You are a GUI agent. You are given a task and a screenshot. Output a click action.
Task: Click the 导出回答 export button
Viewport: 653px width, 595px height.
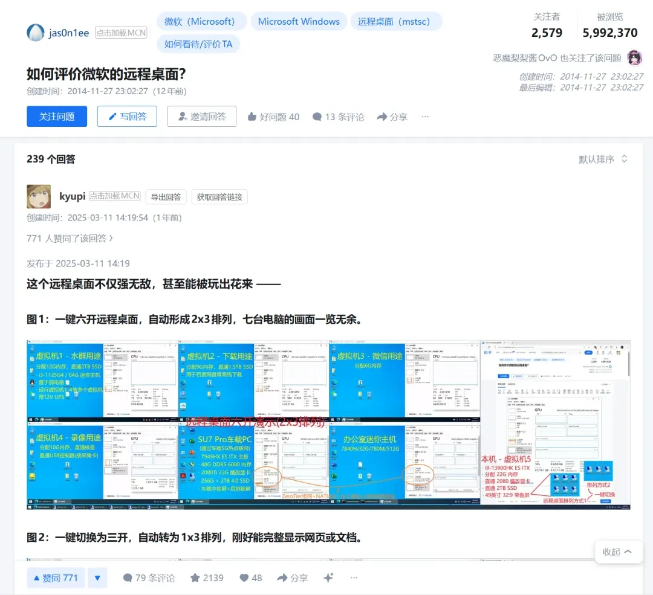click(x=166, y=197)
